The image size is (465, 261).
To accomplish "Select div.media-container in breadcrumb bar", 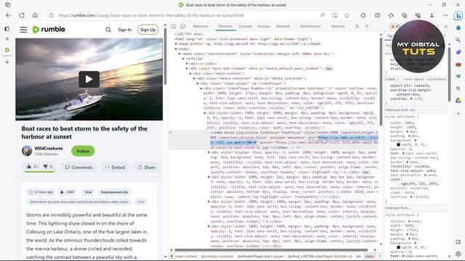I will click(217, 256).
